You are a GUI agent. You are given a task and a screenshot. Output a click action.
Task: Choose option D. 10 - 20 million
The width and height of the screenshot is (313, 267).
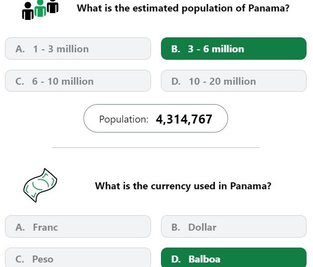pos(234,81)
